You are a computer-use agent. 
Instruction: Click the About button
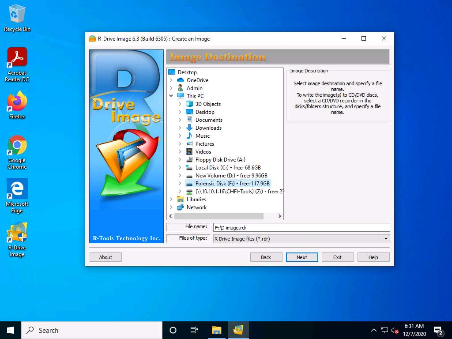(105, 257)
